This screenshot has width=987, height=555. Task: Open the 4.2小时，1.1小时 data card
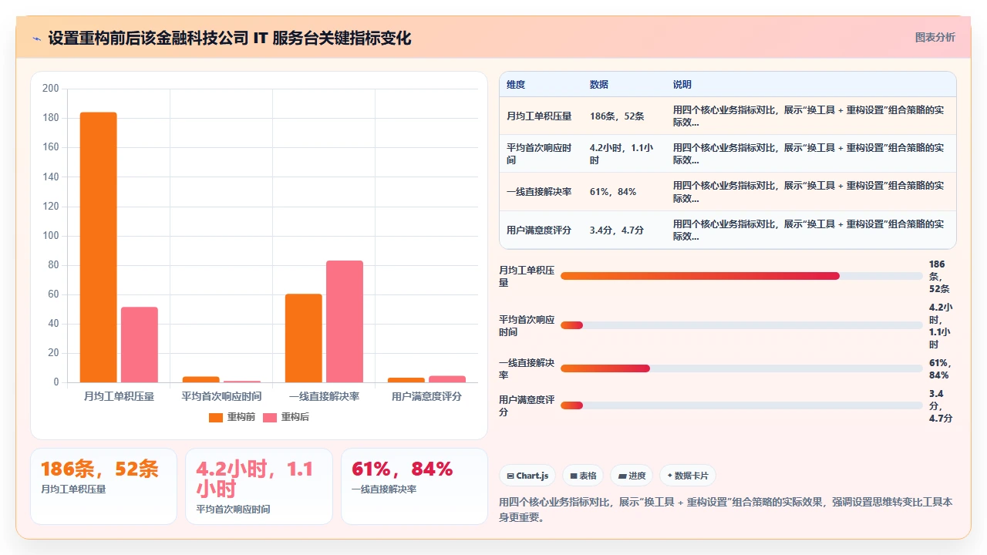(x=259, y=486)
